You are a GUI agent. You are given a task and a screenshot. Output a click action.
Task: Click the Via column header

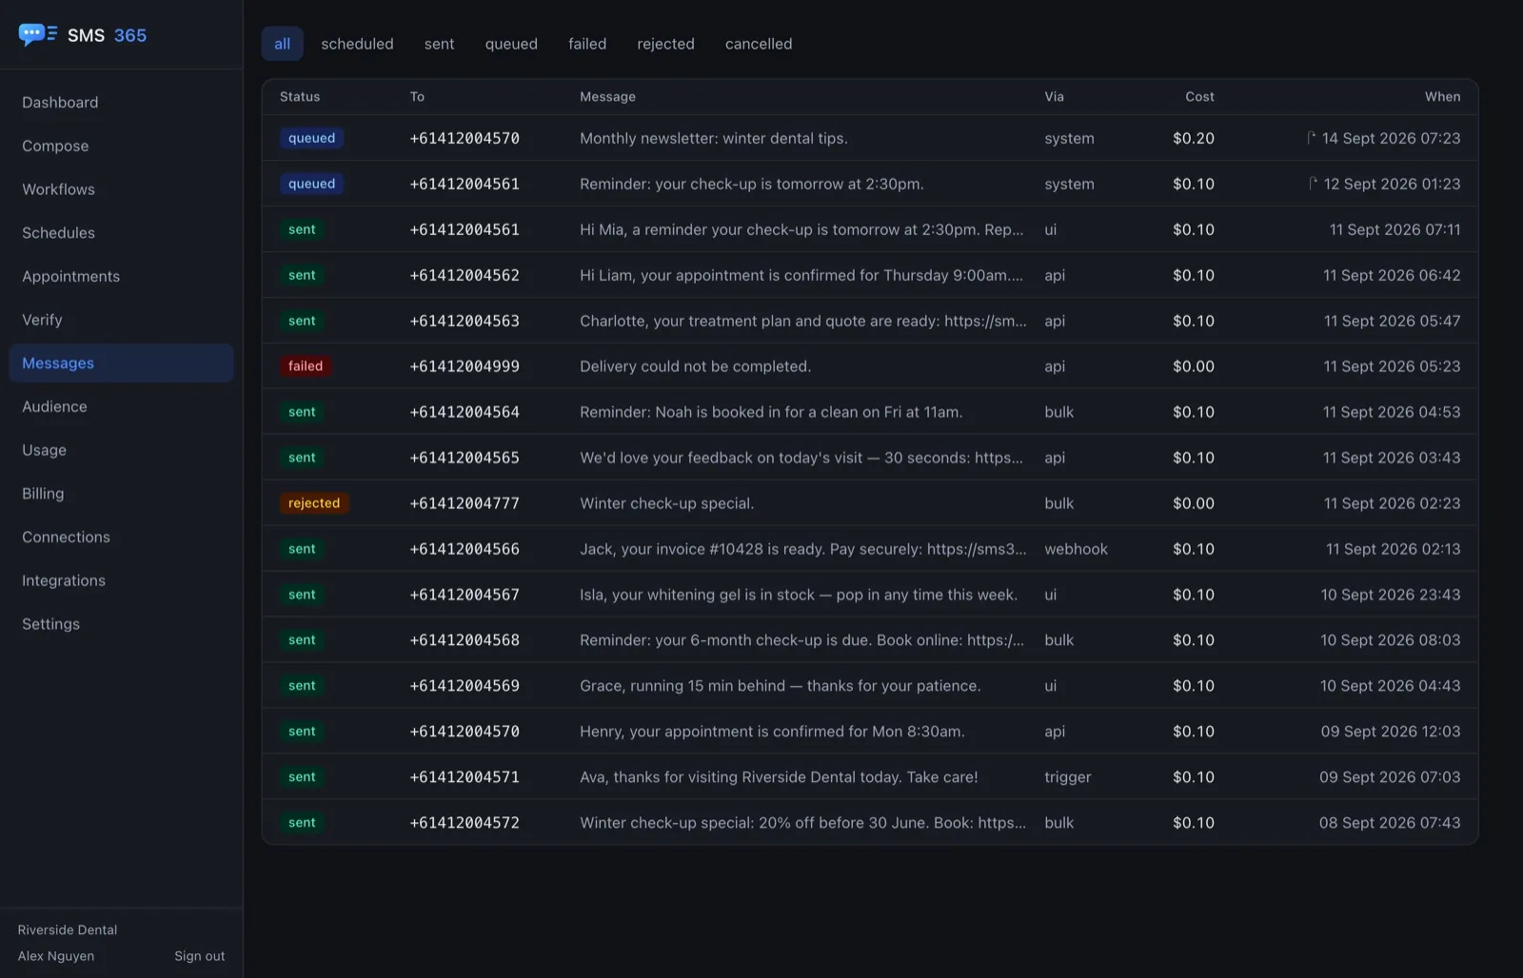pos(1054,97)
